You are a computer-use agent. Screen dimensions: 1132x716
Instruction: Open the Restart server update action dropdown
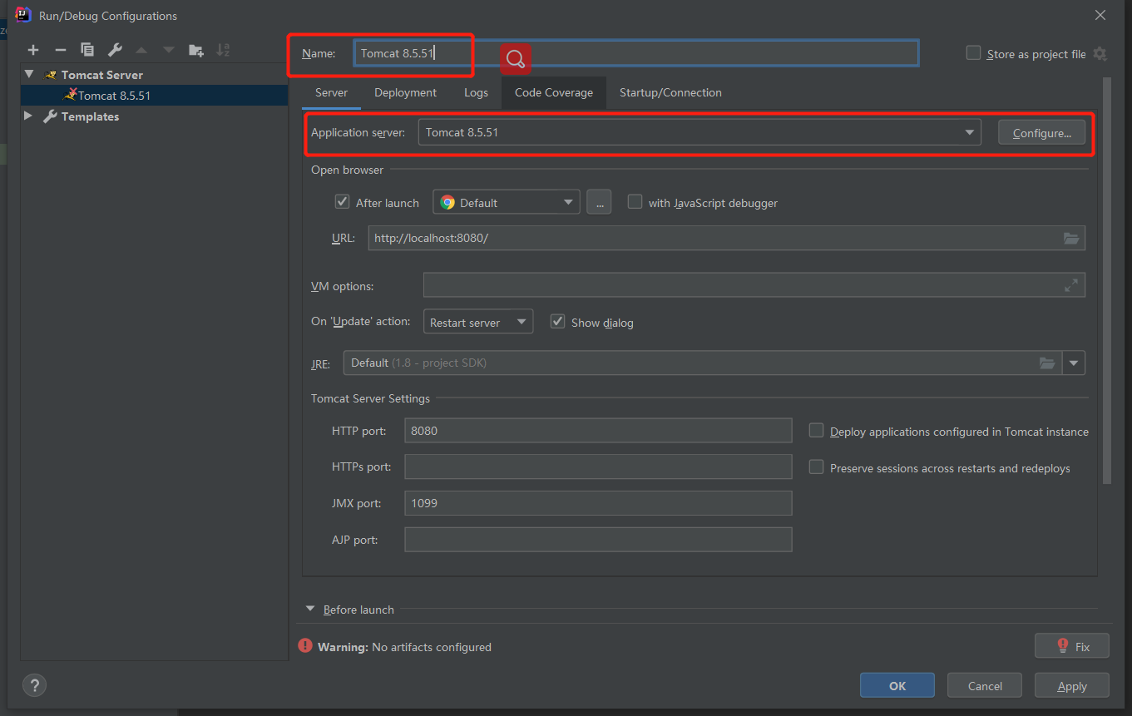[478, 322]
